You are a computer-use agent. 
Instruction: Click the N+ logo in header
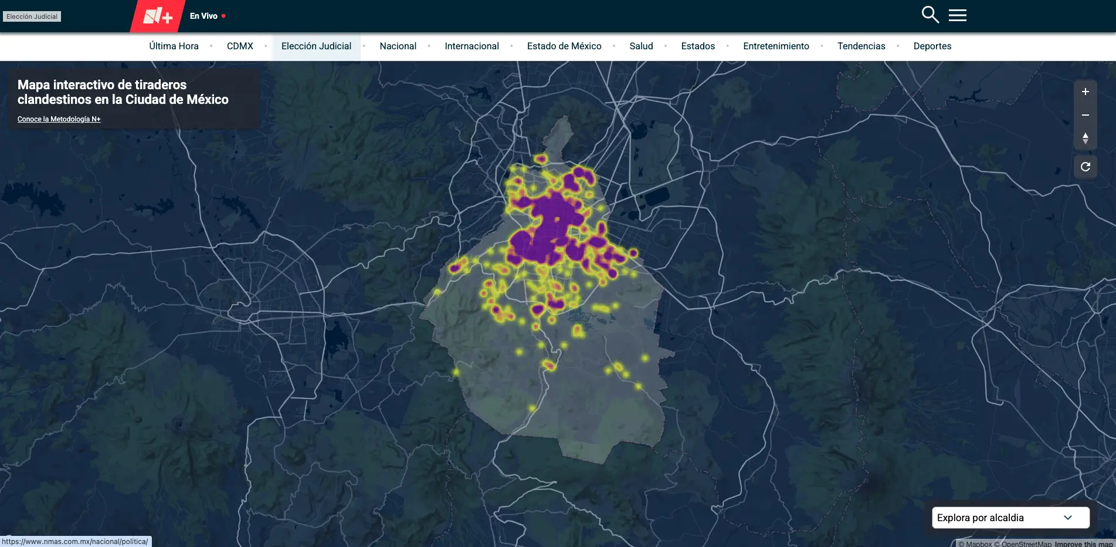pos(158,16)
